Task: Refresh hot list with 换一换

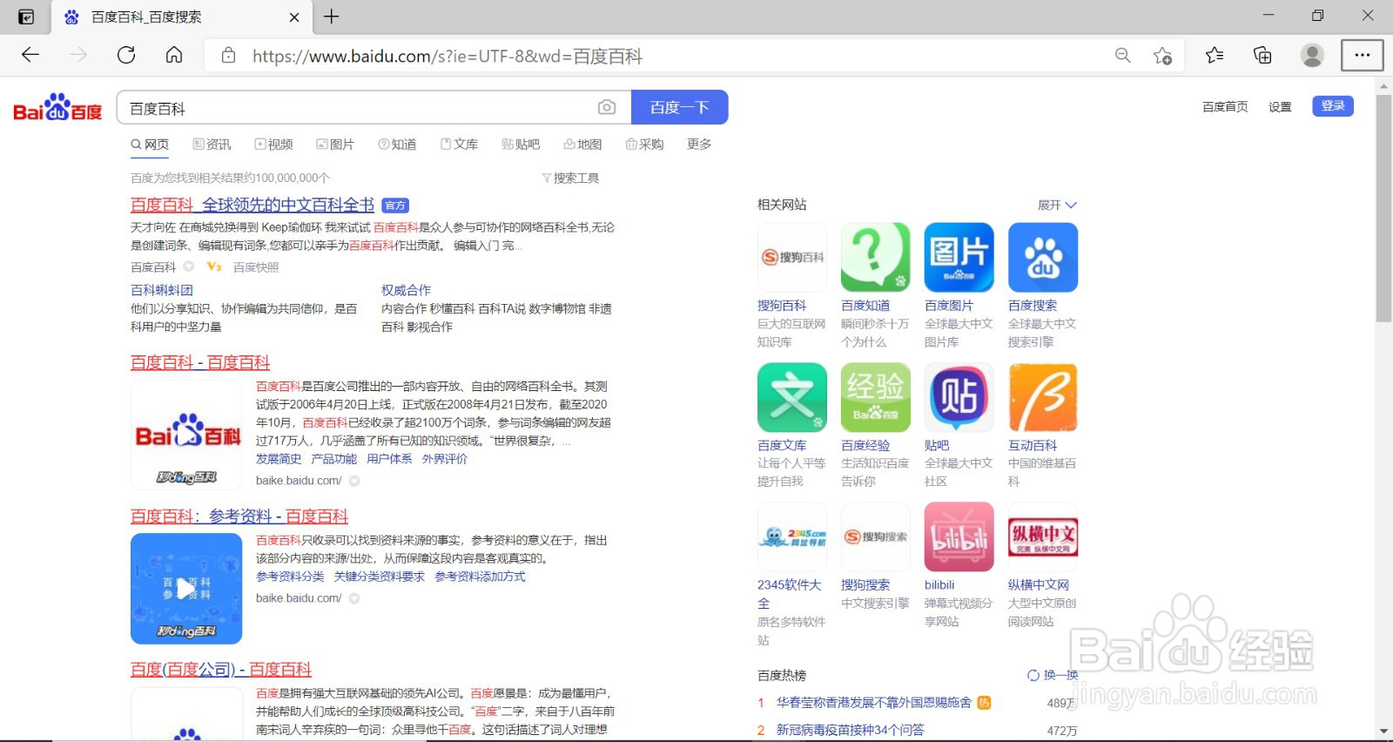Action: click(1053, 675)
